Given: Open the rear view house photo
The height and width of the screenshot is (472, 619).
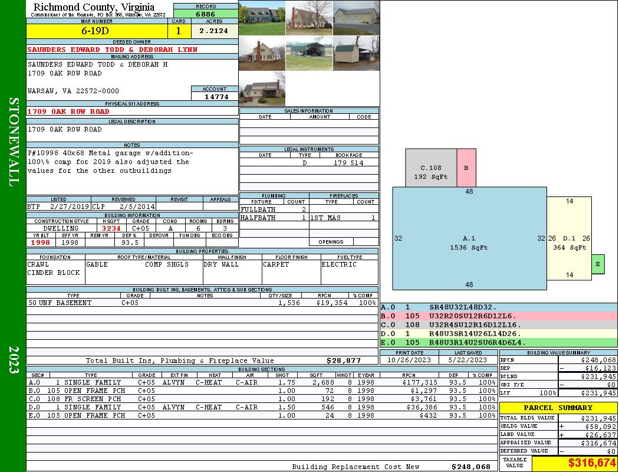Looking at the screenshot, I should pyautogui.click(x=262, y=88).
